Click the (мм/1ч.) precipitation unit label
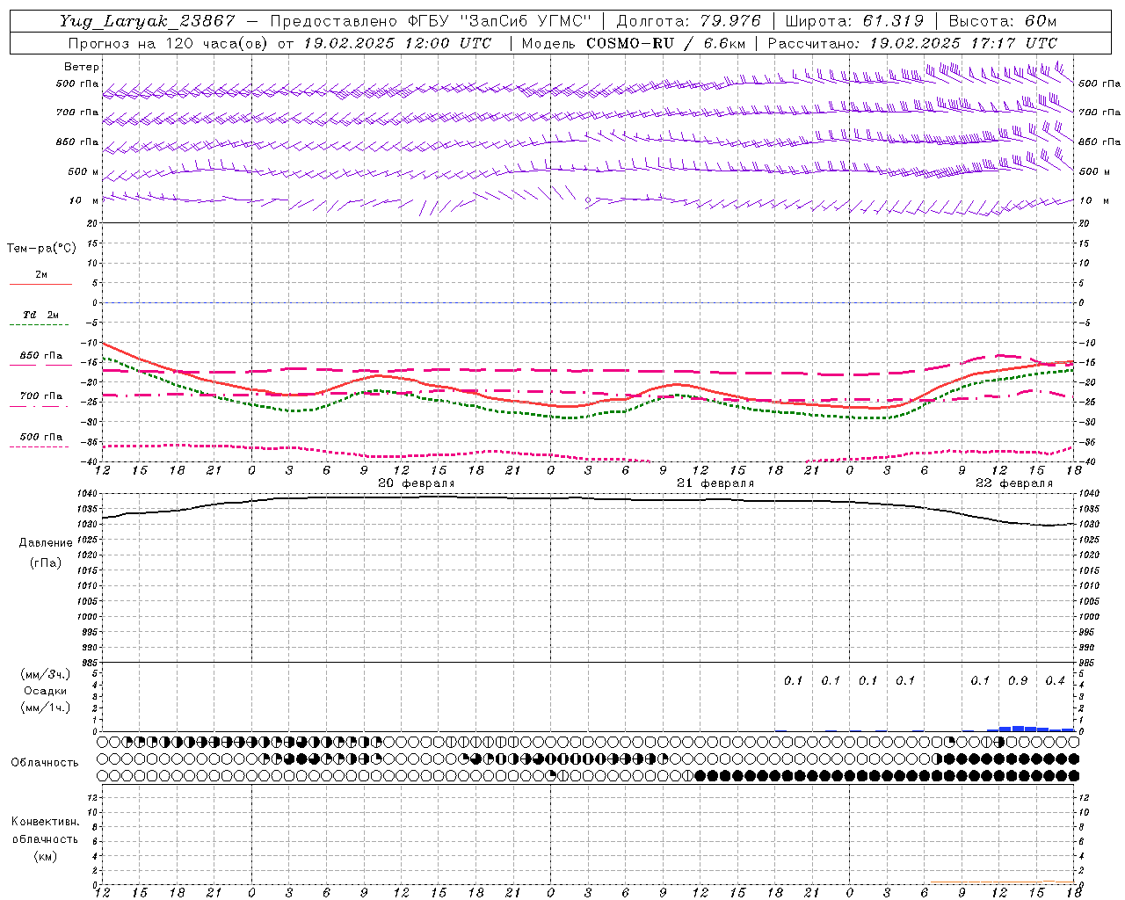Screen dimensions: 1125x900 [x=46, y=708]
